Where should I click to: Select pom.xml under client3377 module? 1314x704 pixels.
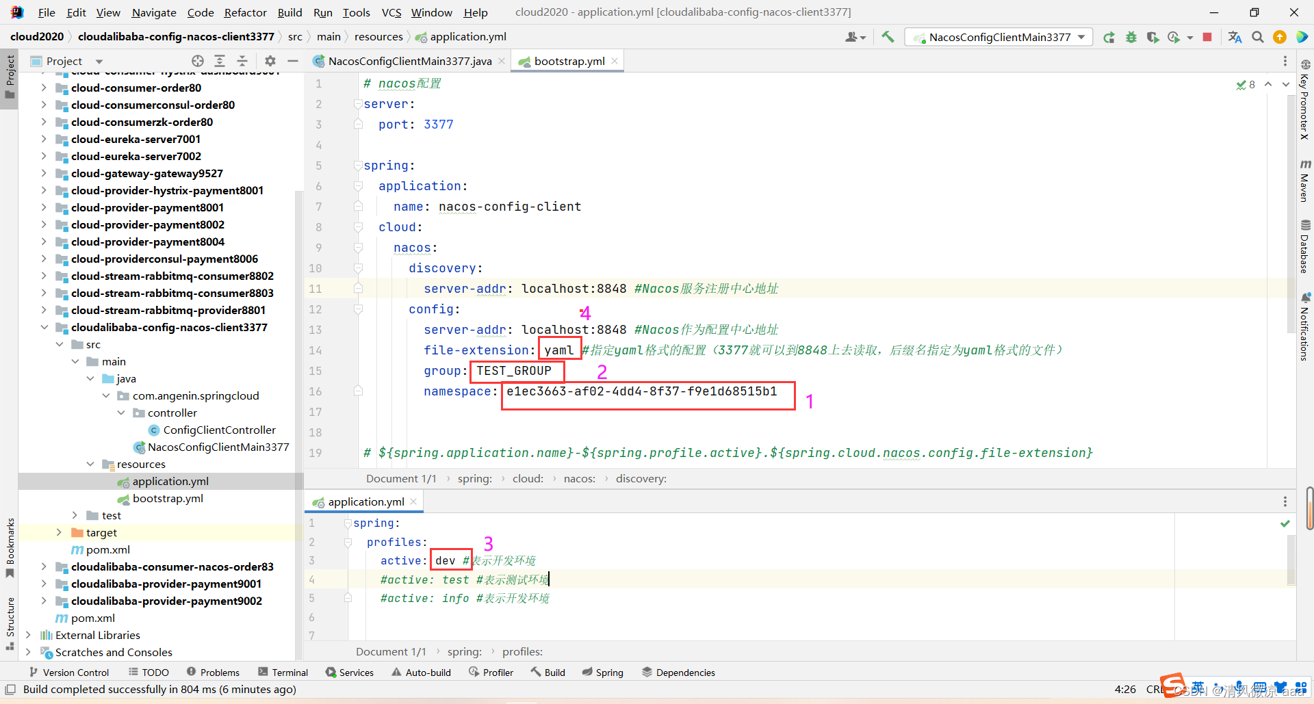pos(107,549)
